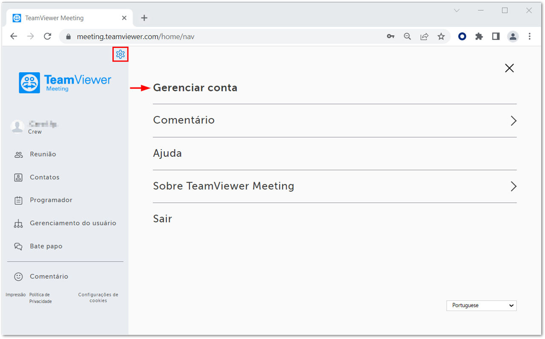Expand the Comentário row chevron

click(513, 121)
